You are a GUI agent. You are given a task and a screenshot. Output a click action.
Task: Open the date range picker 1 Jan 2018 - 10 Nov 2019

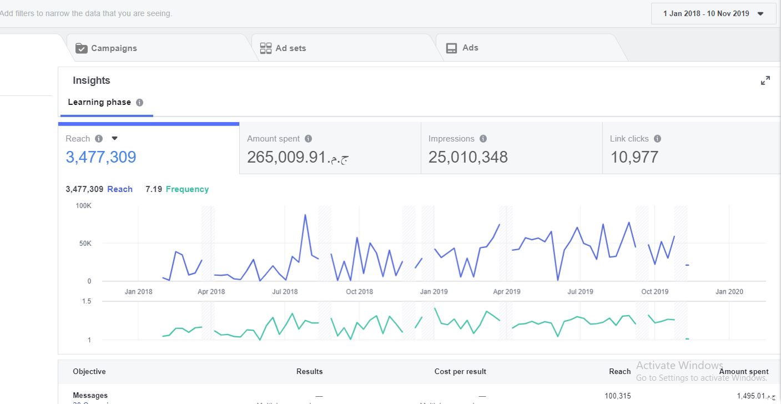point(713,14)
